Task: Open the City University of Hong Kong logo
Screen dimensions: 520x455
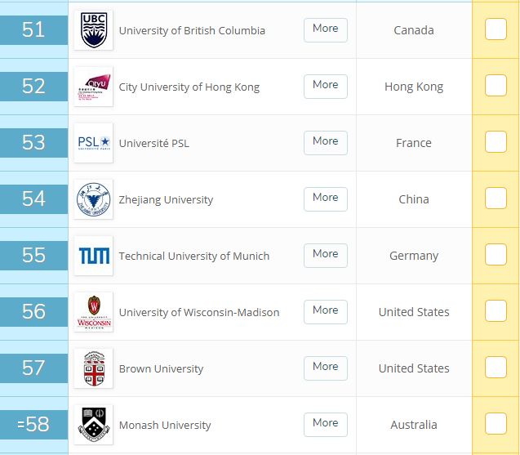Action: tap(93, 87)
